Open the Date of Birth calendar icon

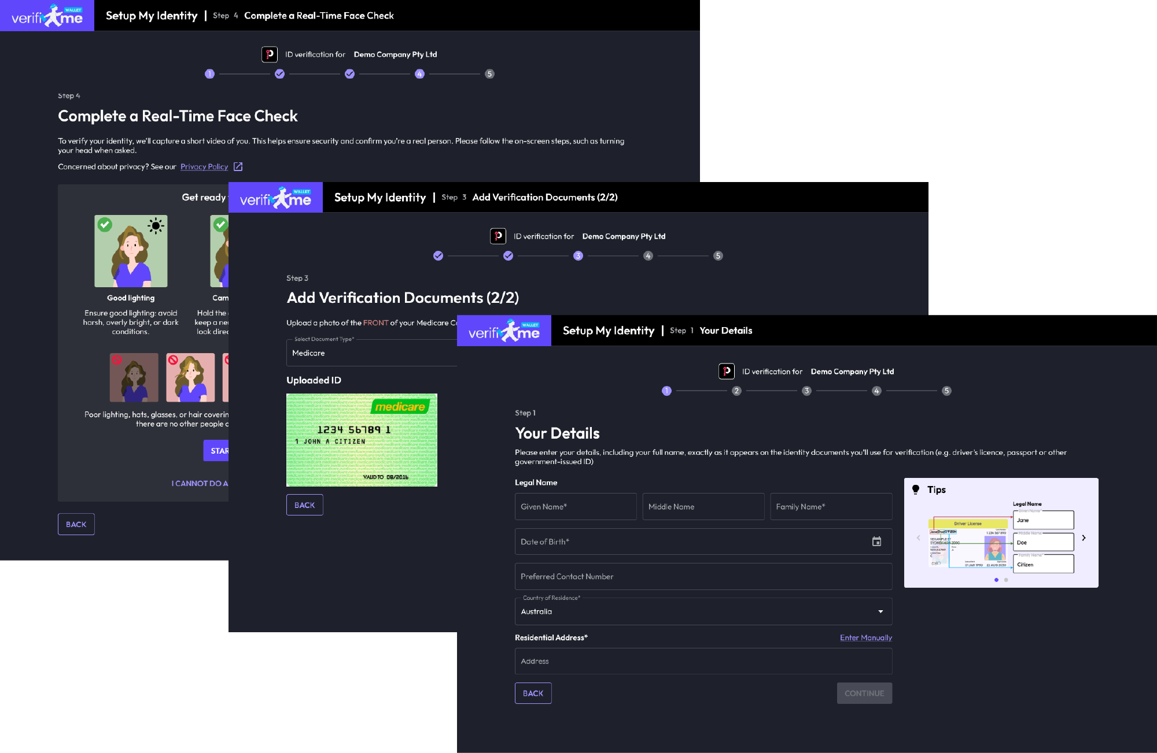click(876, 541)
